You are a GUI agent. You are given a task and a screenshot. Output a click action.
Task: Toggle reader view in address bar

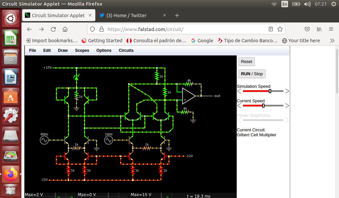pyautogui.click(x=271, y=29)
